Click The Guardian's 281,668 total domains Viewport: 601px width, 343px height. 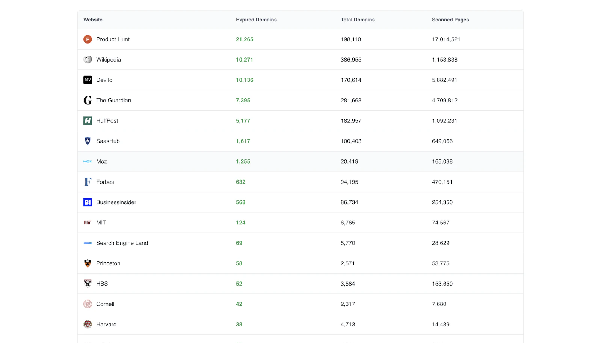click(351, 100)
